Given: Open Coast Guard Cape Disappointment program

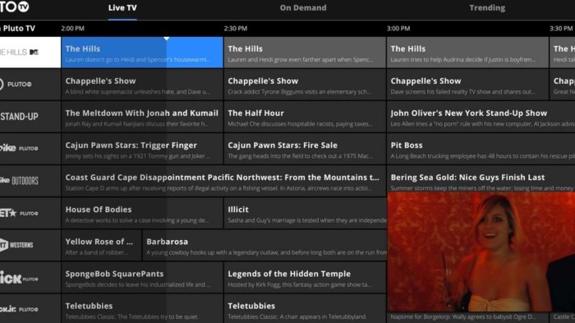Looking at the screenshot, I should [223, 181].
